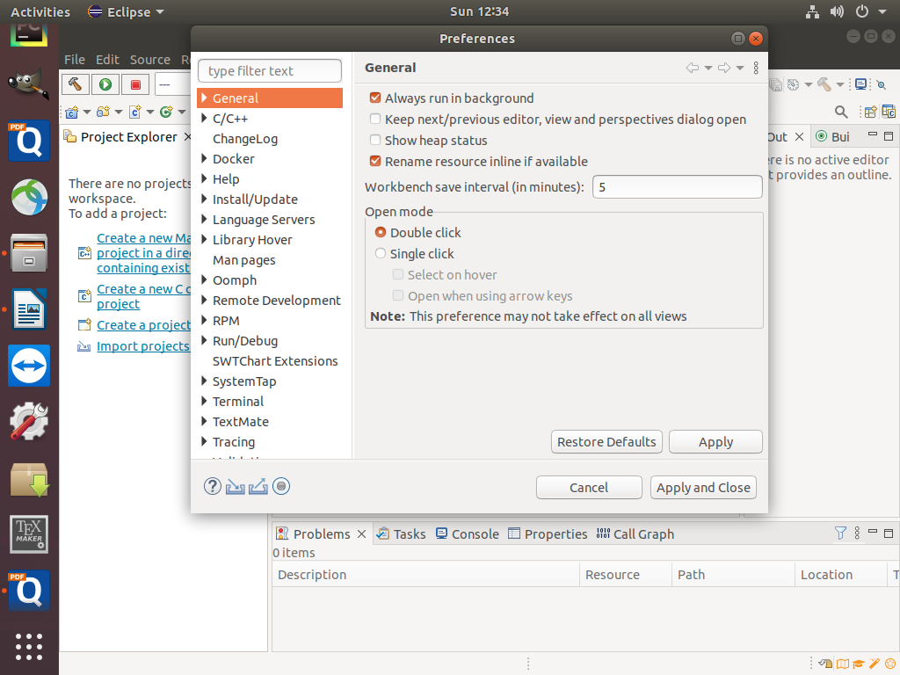Enable Keep next/previous editor dialog open
900x675 pixels.
(375, 119)
